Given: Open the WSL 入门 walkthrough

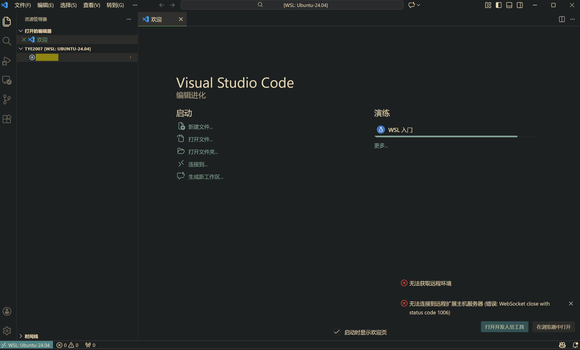Looking at the screenshot, I should [455, 130].
